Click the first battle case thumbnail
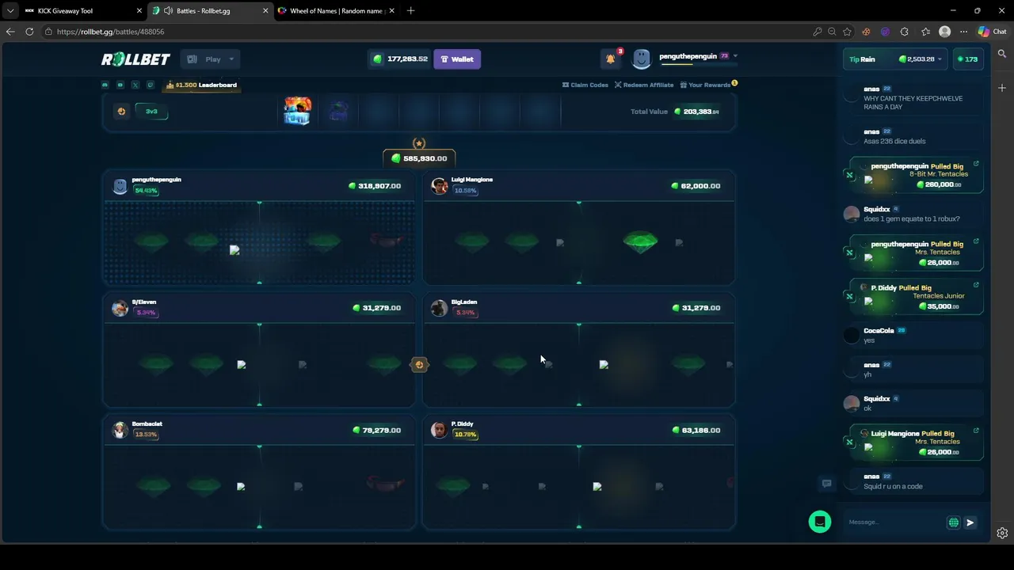Image resolution: width=1014 pixels, height=570 pixels. 298,112
